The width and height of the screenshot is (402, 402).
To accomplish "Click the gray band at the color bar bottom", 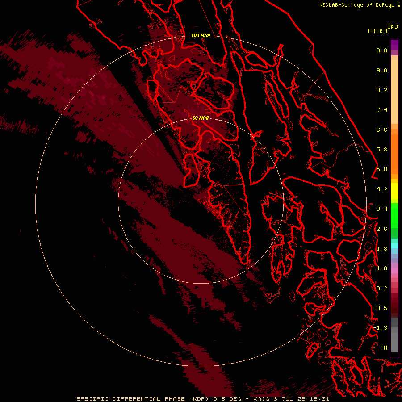I will click(x=394, y=341).
